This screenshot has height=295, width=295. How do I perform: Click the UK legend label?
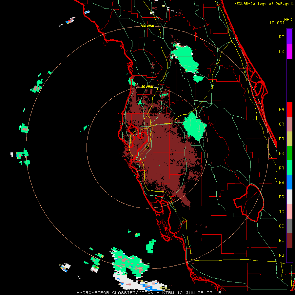point(281,51)
